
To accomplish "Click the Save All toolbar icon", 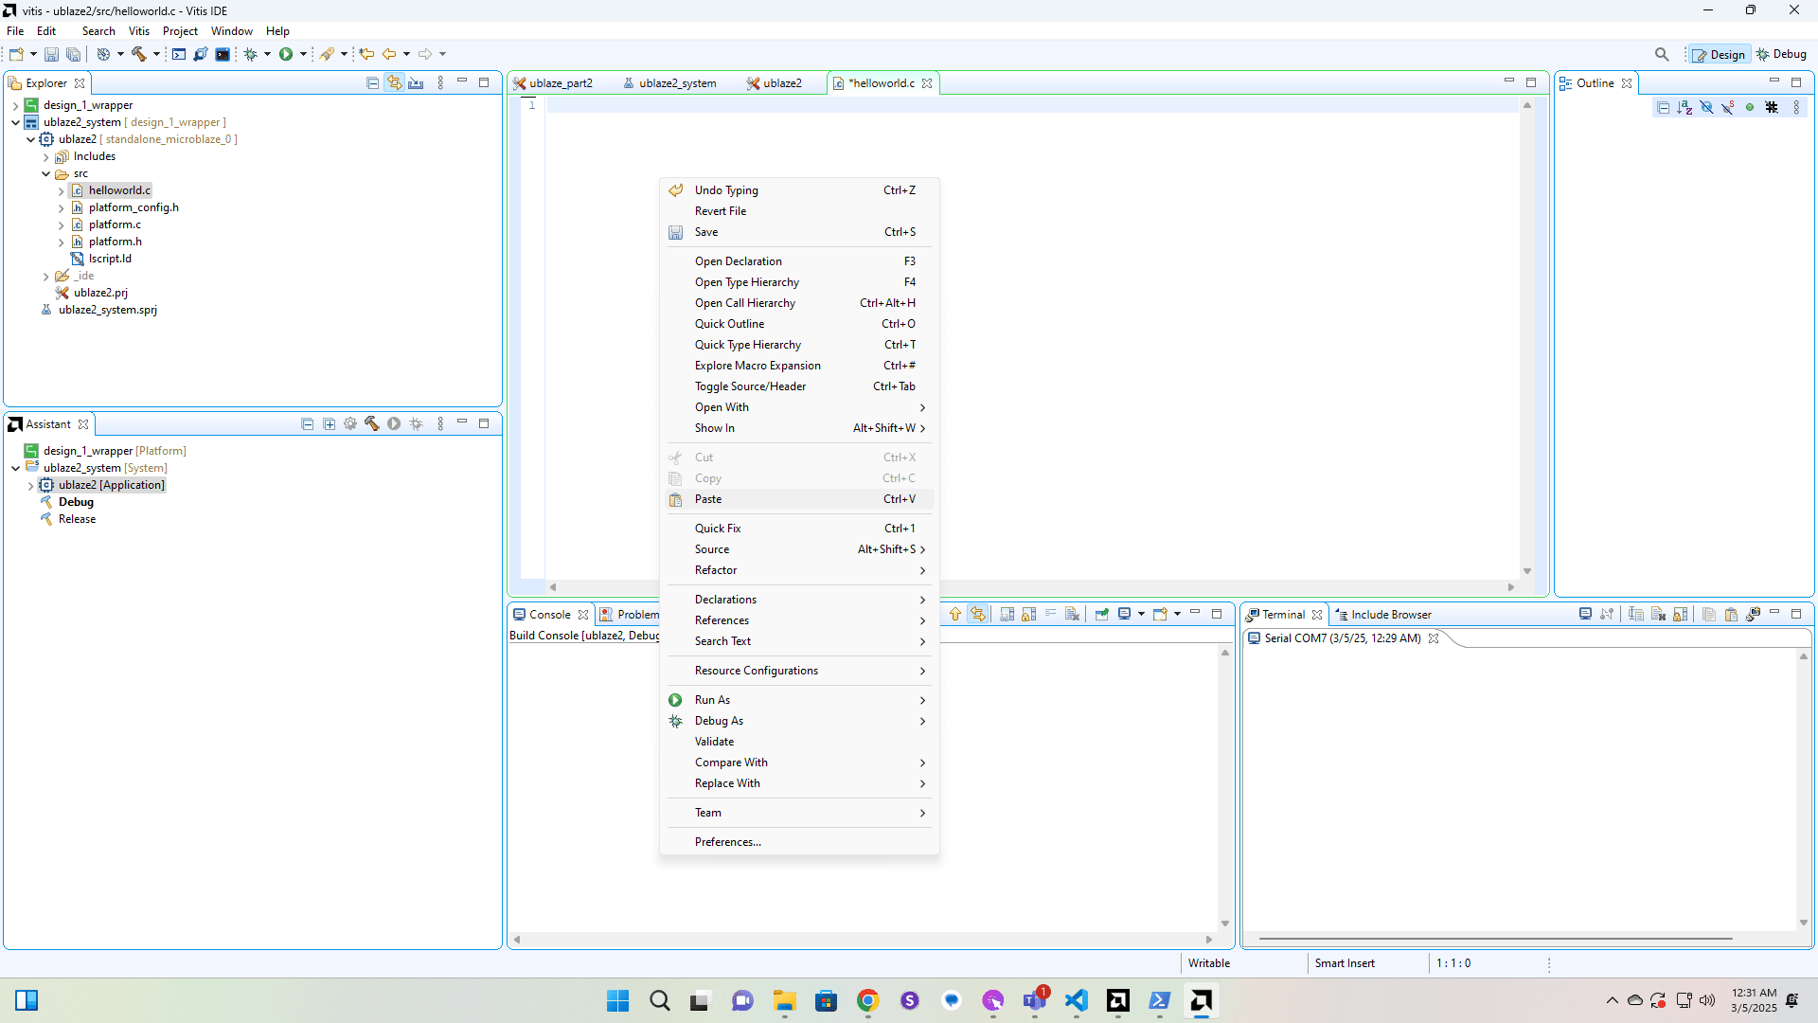I will [73, 54].
